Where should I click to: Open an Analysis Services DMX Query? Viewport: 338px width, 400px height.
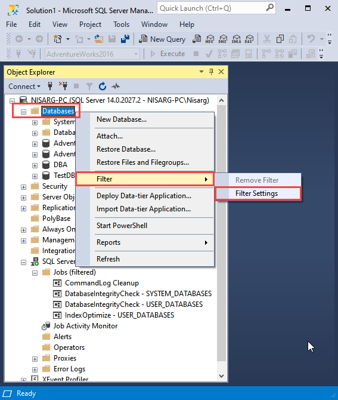pos(223,39)
